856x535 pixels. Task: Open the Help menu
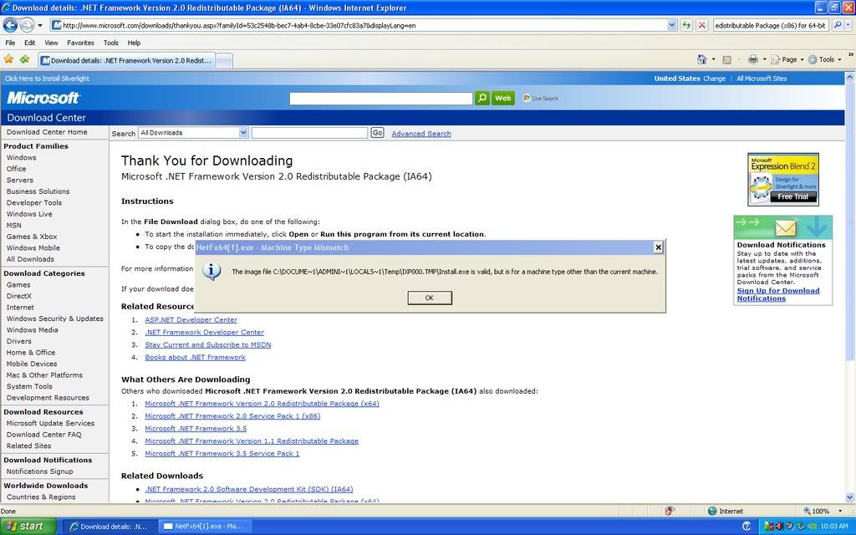point(134,43)
